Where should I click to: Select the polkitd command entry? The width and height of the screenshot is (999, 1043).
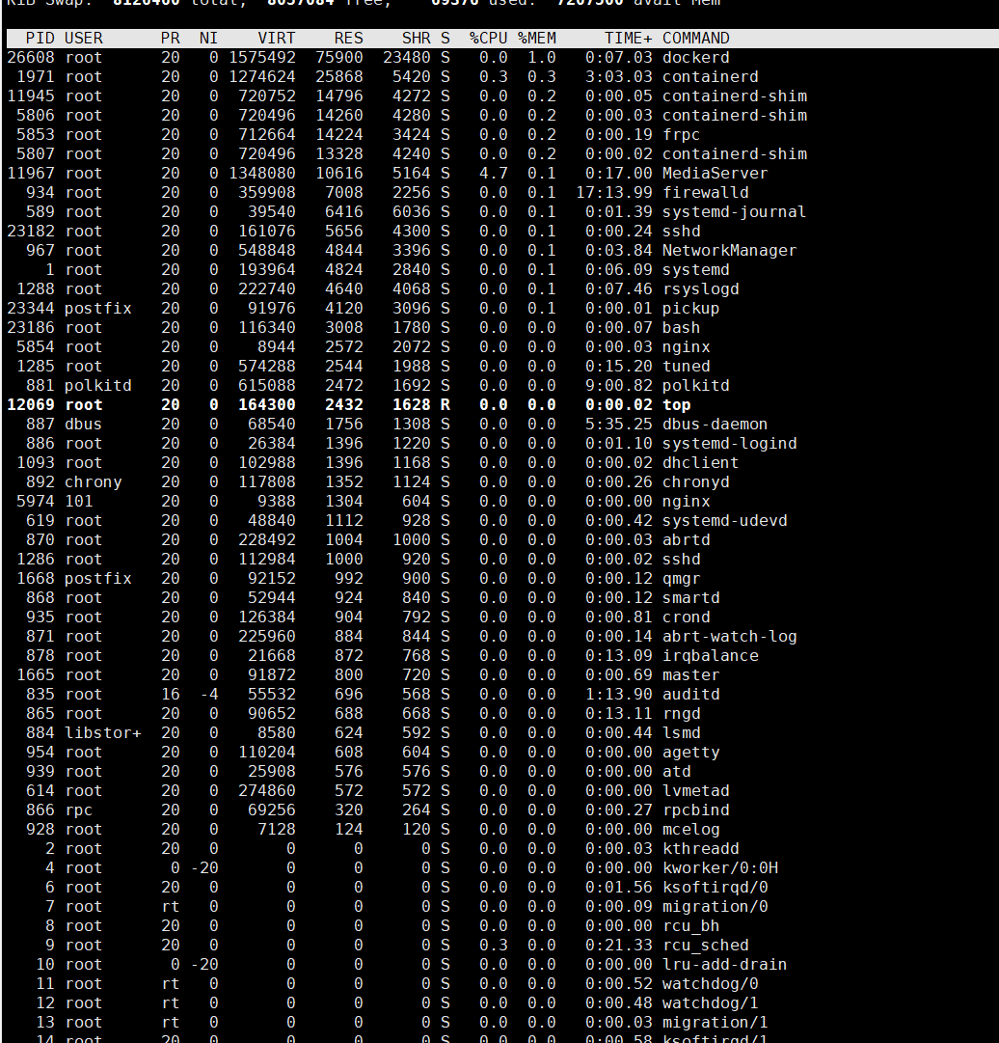pos(695,386)
